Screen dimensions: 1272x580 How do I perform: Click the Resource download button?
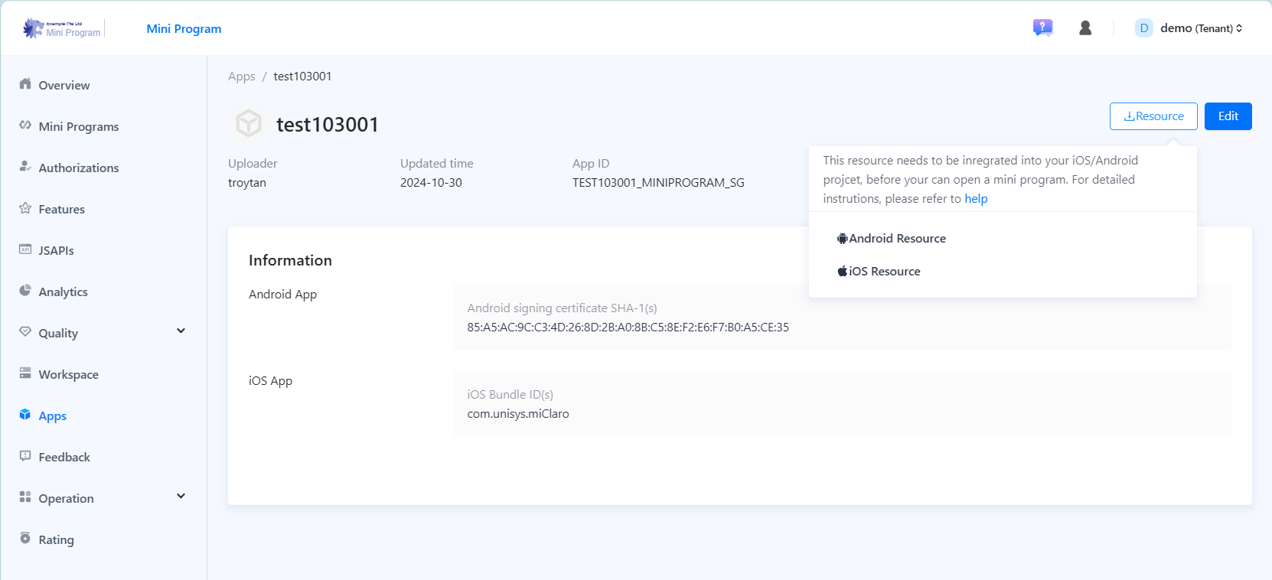coord(1153,116)
